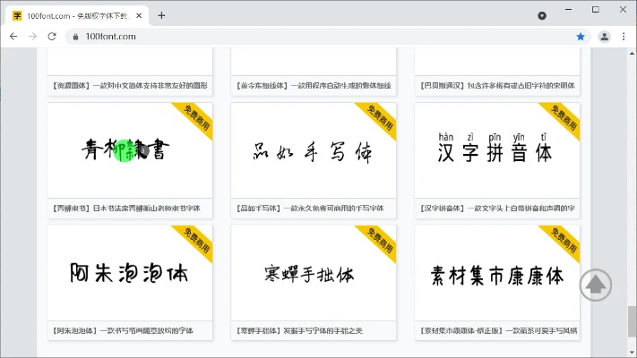Click the 【汉字拼音体】 description link
This screenshot has width=637, height=358.
pos(497,209)
